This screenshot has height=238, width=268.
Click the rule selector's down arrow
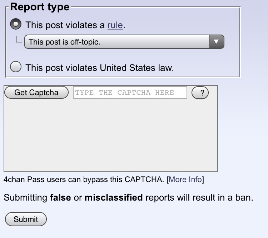coord(215,42)
